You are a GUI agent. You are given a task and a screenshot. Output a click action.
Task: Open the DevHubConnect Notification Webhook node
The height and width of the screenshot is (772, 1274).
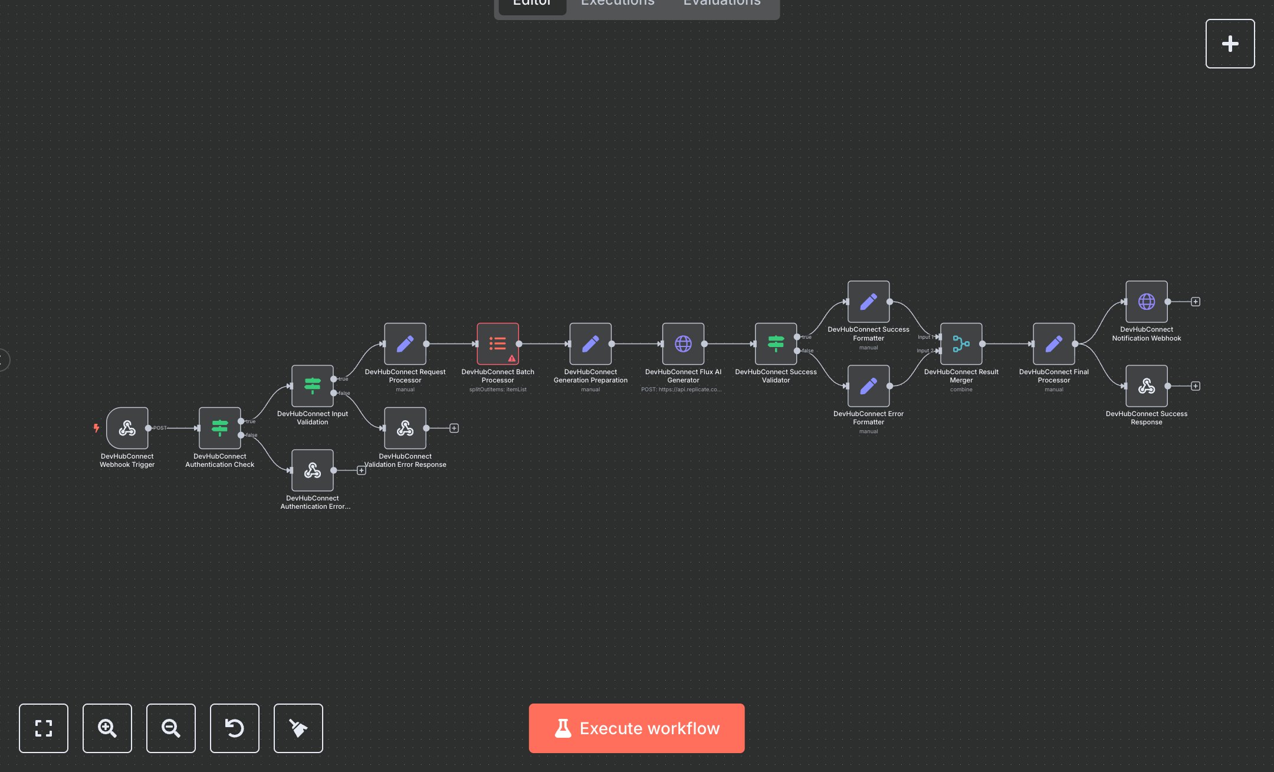(x=1146, y=301)
